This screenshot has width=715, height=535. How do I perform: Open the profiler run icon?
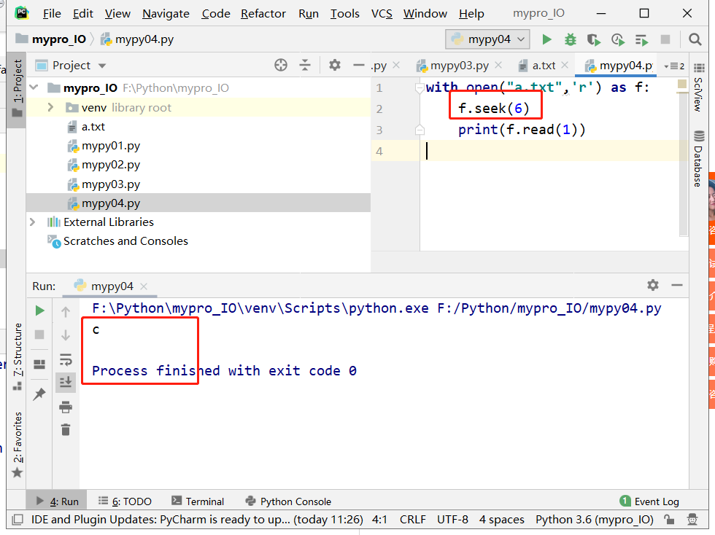pyautogui.click(x=617, y=39)
